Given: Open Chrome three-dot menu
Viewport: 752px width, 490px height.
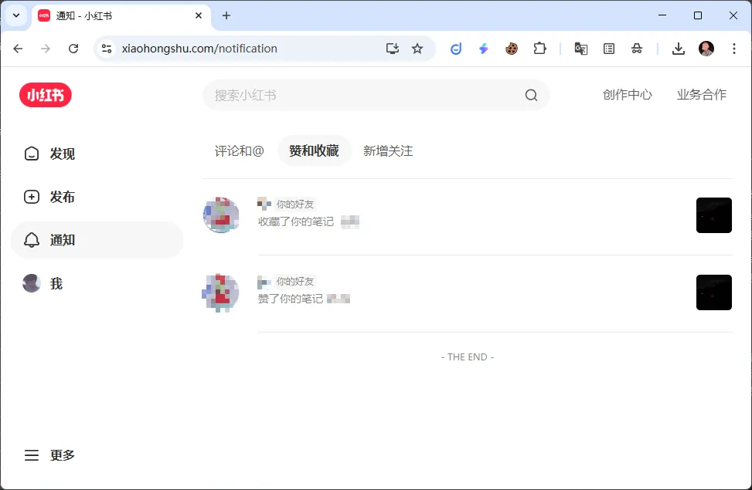Looking at the screenshot, I should click(x=733, y=49).
